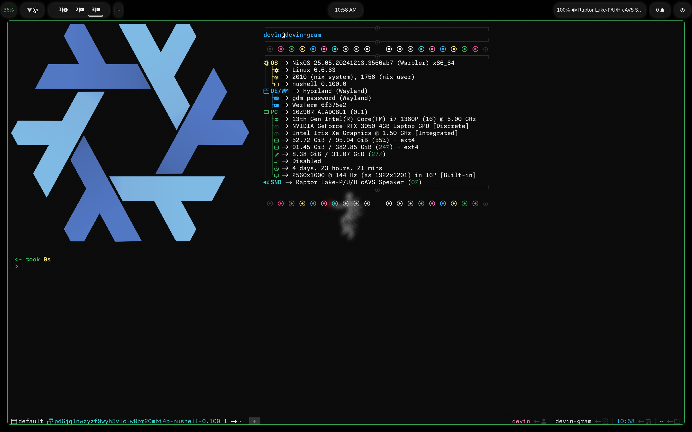Click the 10:58 time in status bar
The height and width of the screenshot is (432, 692).
[626, 421]
